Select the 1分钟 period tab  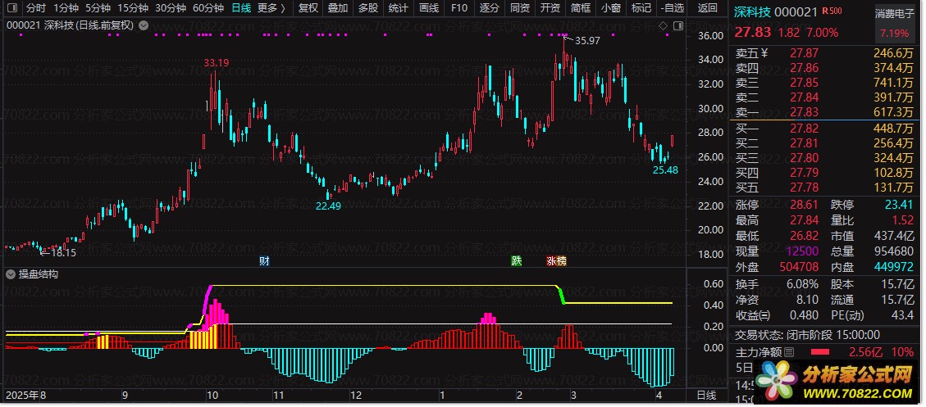click(x=66, y=8)
